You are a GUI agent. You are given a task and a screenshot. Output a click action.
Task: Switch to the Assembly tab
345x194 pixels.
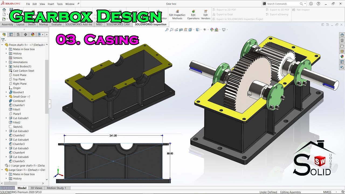pyautogui.click(x=8, y=24)
